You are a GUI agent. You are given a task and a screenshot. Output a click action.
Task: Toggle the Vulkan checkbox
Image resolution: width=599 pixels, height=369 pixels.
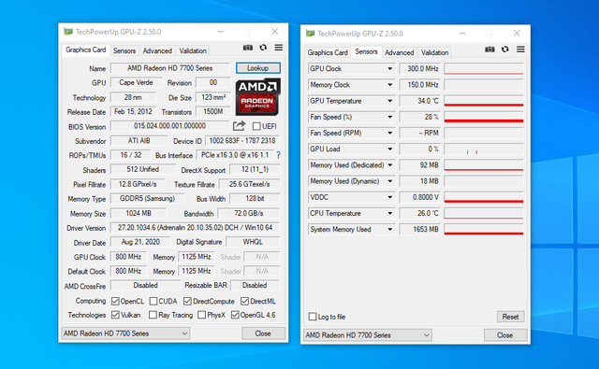[115, 315]
